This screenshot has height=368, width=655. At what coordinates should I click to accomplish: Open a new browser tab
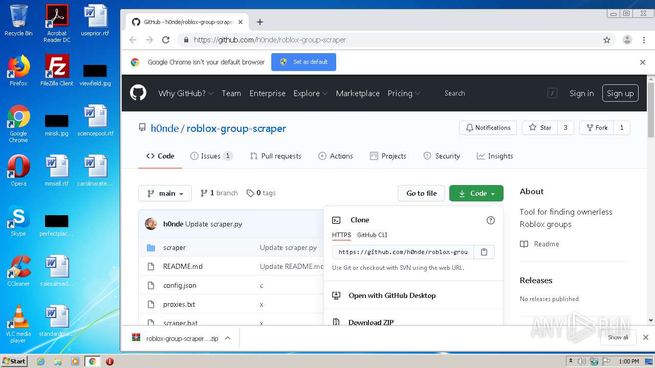pos(260,22)
